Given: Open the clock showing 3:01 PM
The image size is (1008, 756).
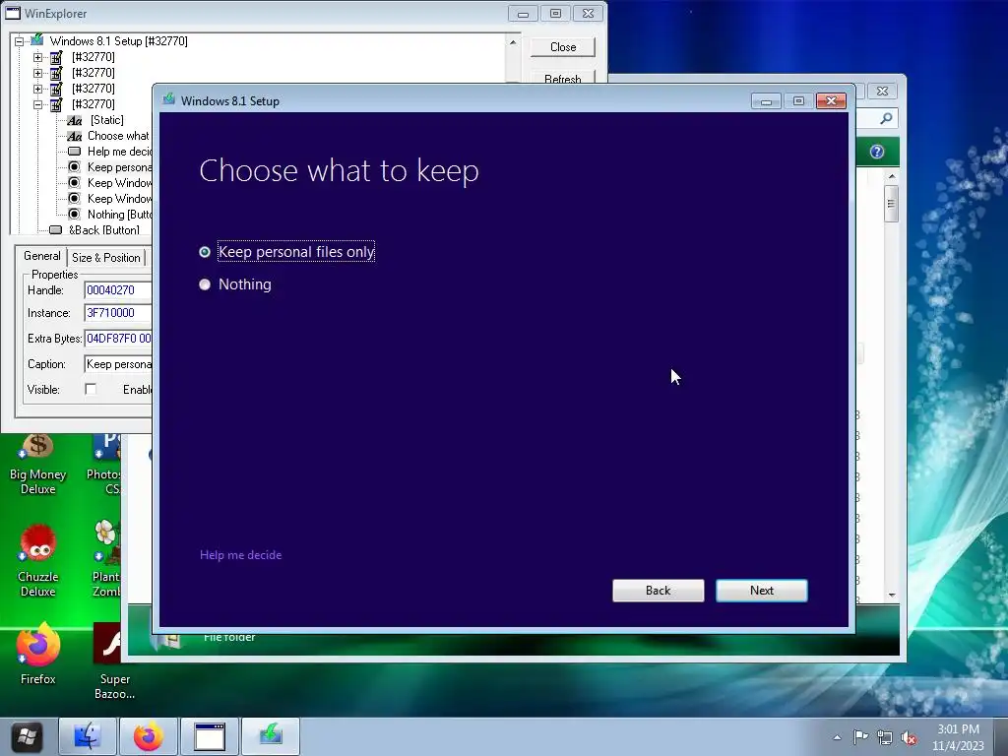Looking at the screenshot, I should (x=958, y=737).
